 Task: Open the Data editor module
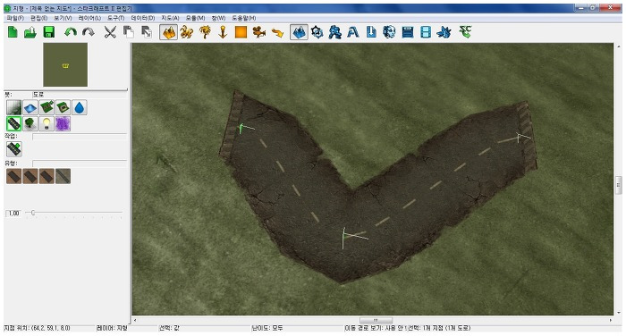pyautogui.click(x=335, y=32)
